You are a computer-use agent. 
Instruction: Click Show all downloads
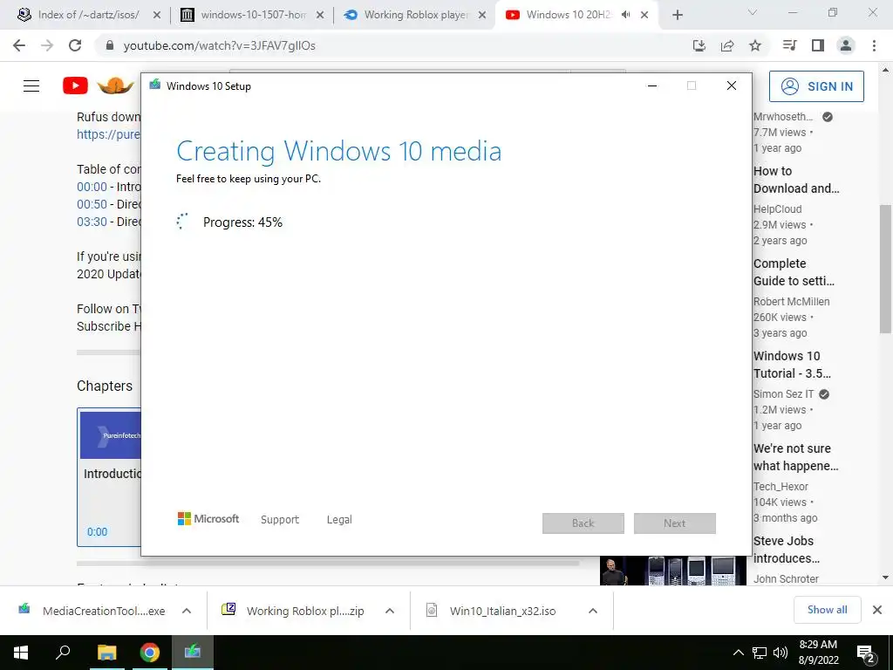pos(827,610)
